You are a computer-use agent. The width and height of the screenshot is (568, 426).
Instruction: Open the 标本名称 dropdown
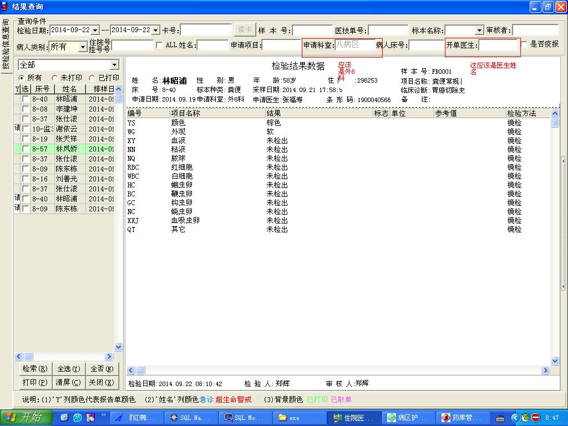(x=479, y=30)
